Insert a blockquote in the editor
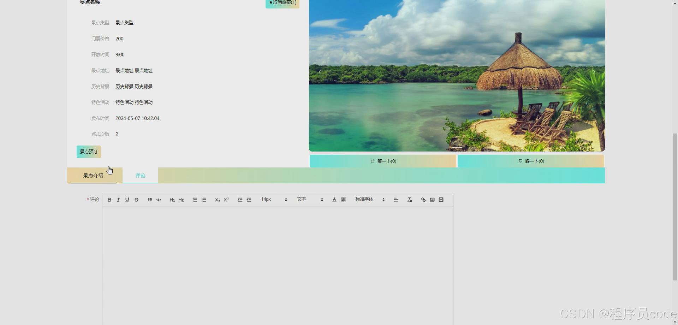This screenshot has width=678, height=325. pyautogui.click(x=150, y=200)
